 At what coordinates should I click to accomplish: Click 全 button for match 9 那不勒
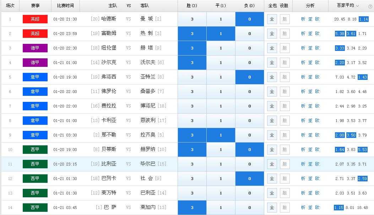[272, 135]
